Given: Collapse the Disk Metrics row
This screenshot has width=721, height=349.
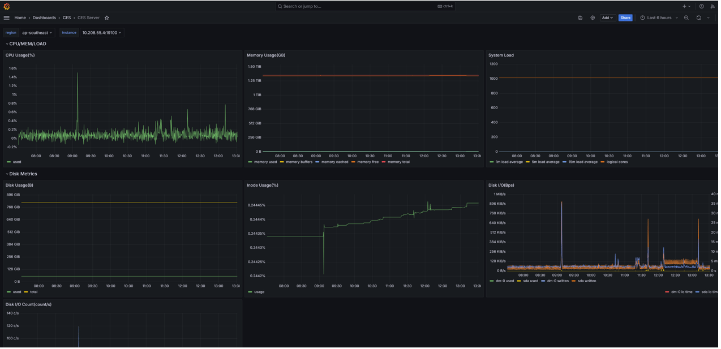Looking at the screenshot, I should click(22, 174).
